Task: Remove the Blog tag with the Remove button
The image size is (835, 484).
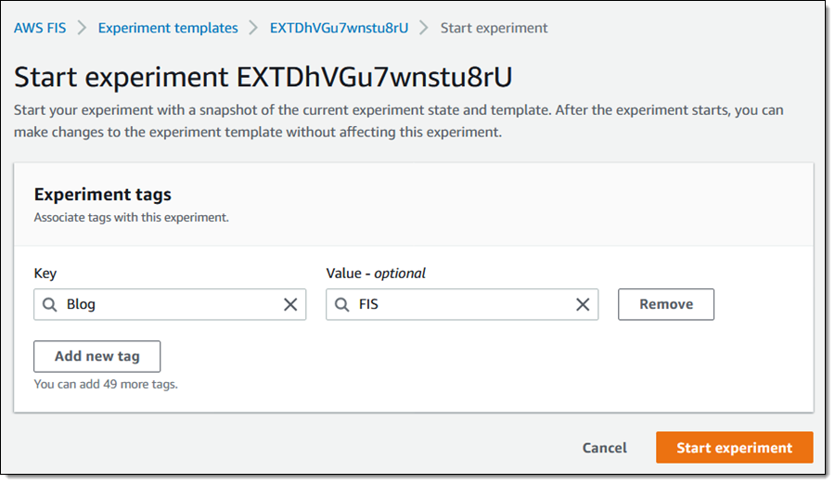Action: (x=665, y=304)
